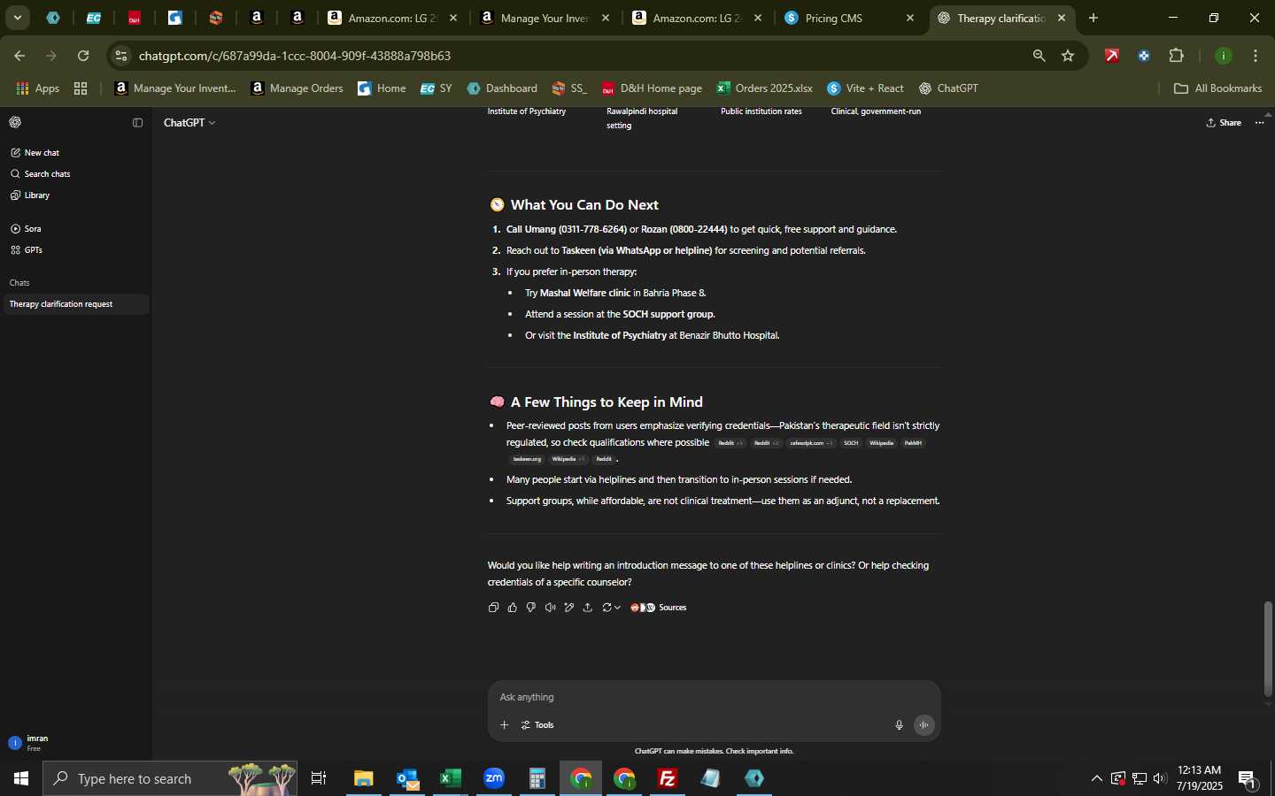Viewport: 1275px width, 796px height.
Task: Click the Share button at top right
Action: coord(1224,123)
